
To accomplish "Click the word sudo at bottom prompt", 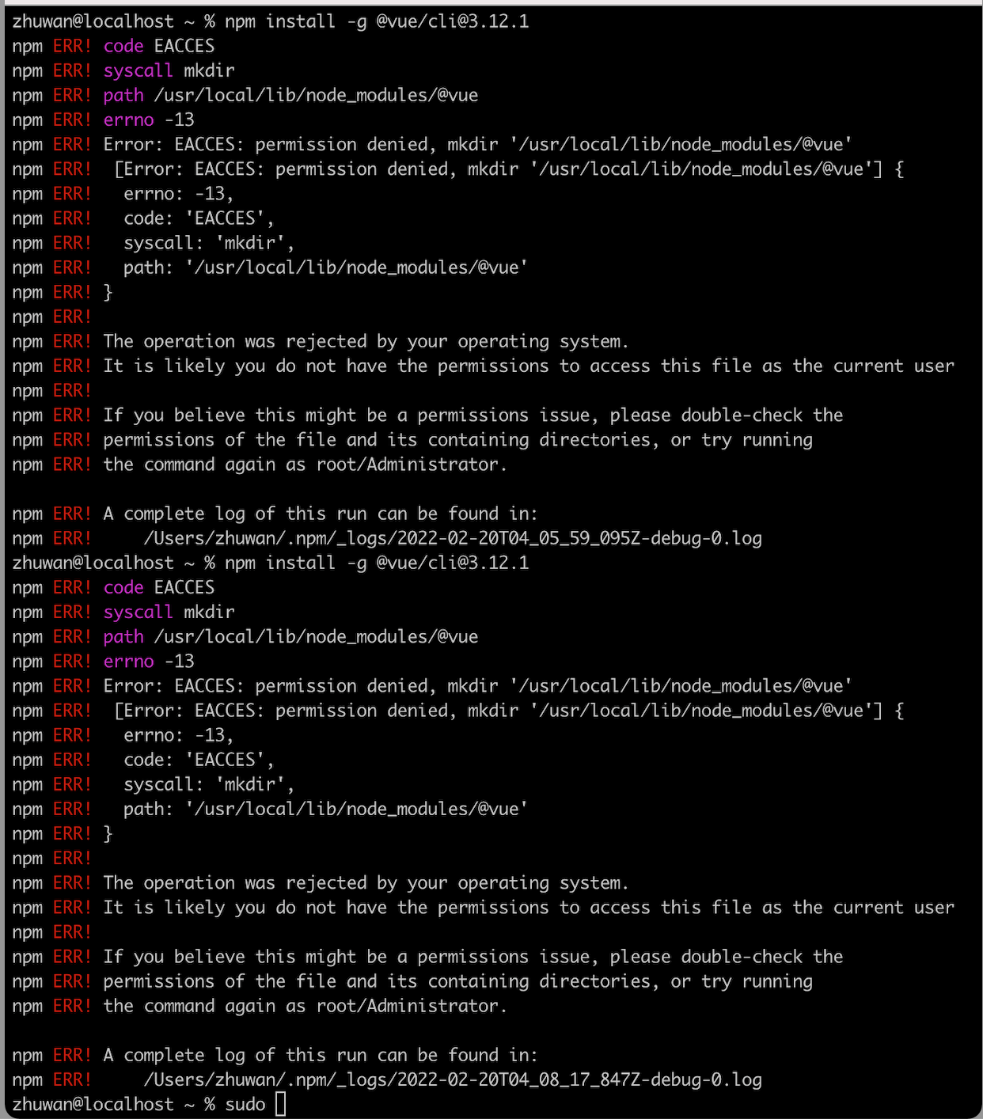I will coord(245,1104).
